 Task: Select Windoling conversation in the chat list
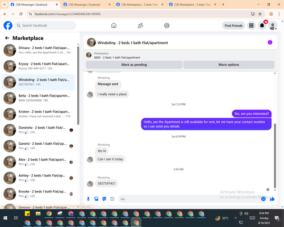38,82
